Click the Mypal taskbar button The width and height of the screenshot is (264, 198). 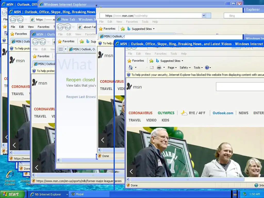[89, 194]
